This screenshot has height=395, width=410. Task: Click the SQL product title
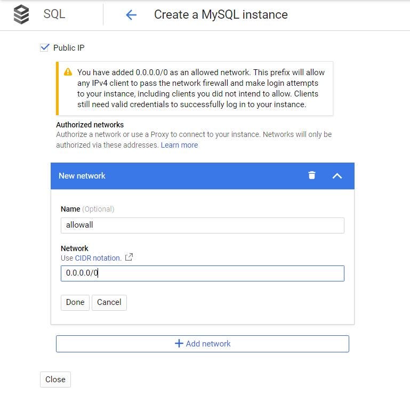pyautogui.click(x=54, y=14)
